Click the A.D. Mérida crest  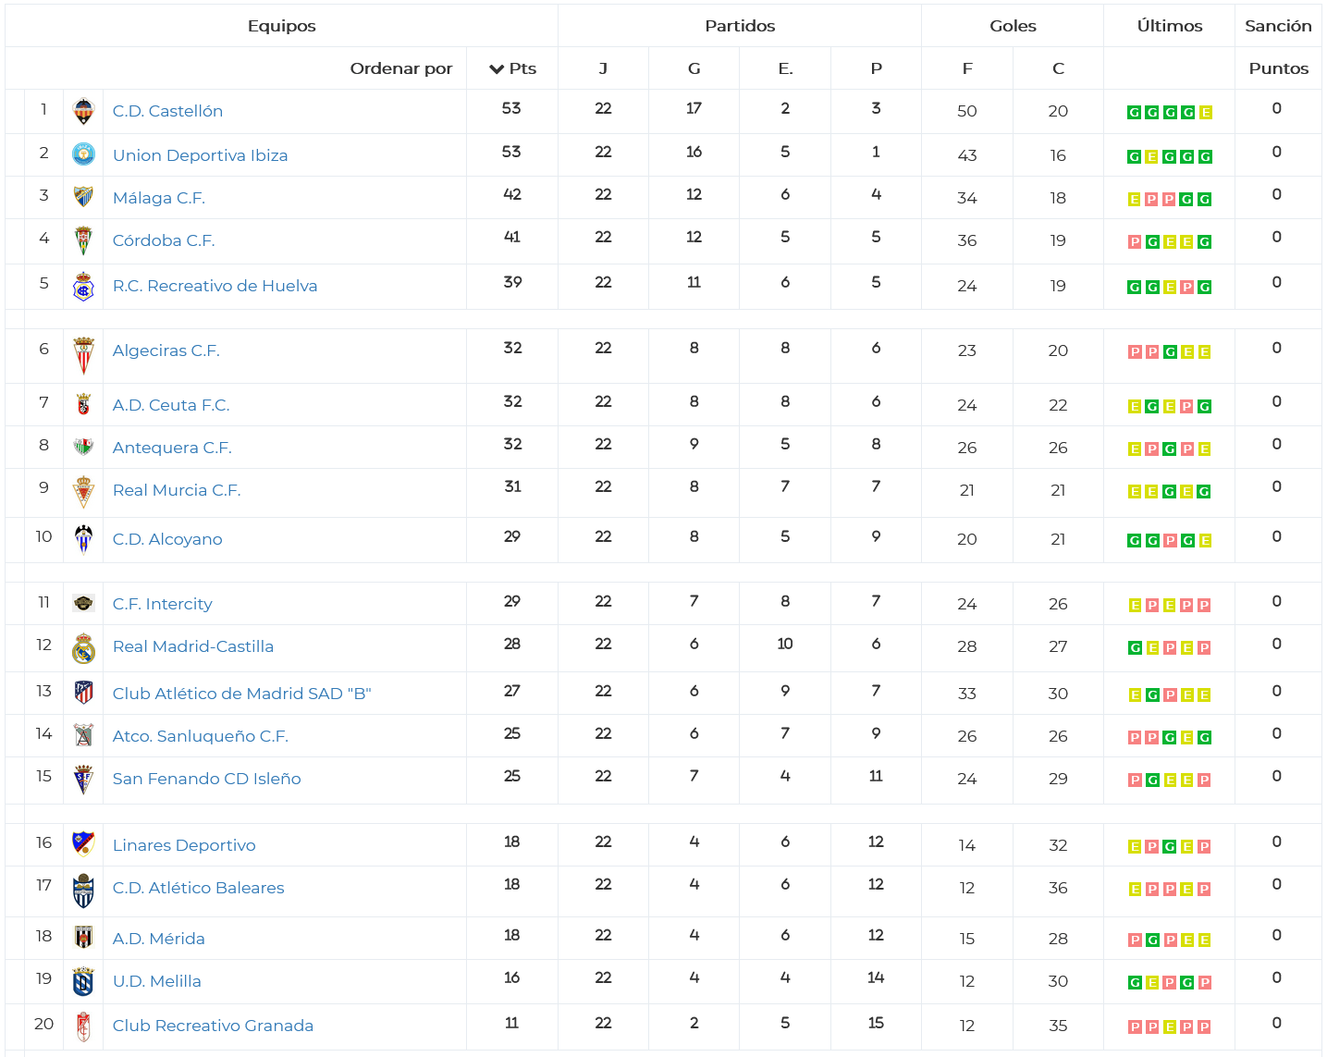(83, 938)
